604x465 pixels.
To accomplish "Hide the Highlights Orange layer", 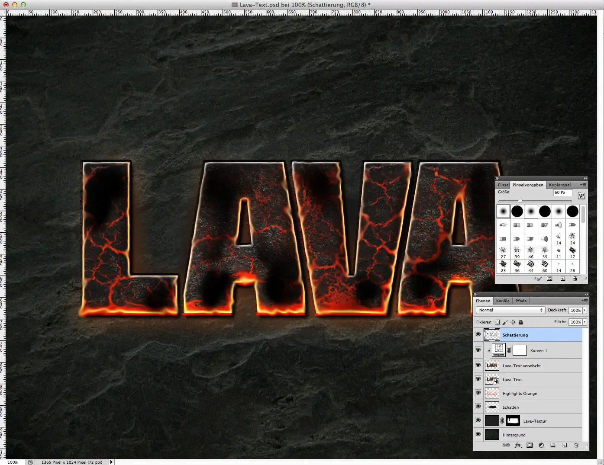I will [x=478, y=393].
